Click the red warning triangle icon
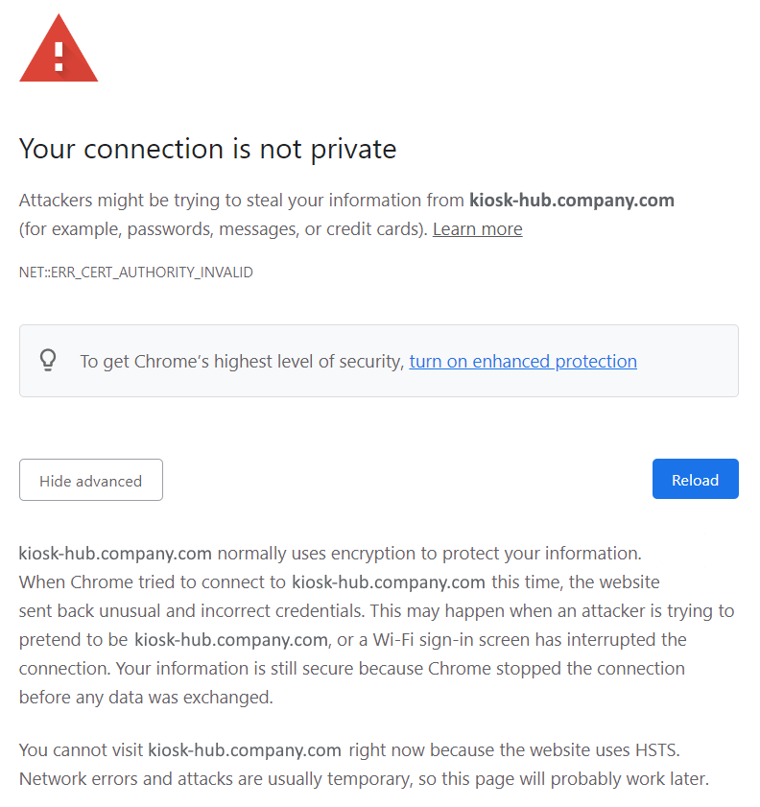 coord(59,51)
